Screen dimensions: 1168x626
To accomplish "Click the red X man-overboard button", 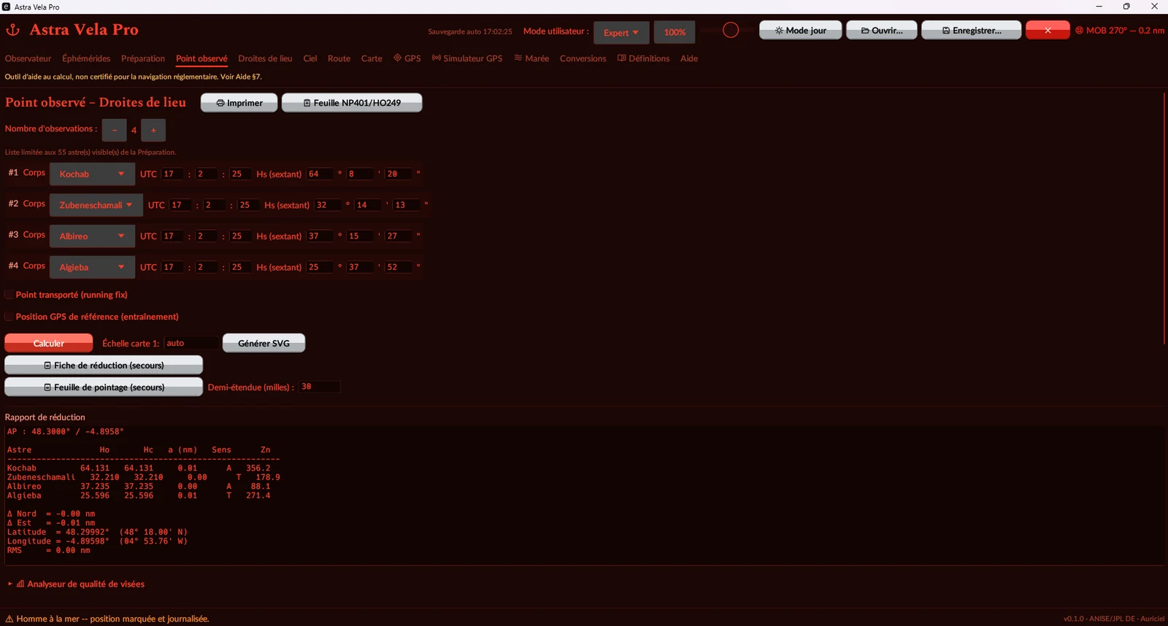I will click(1048, 30).
